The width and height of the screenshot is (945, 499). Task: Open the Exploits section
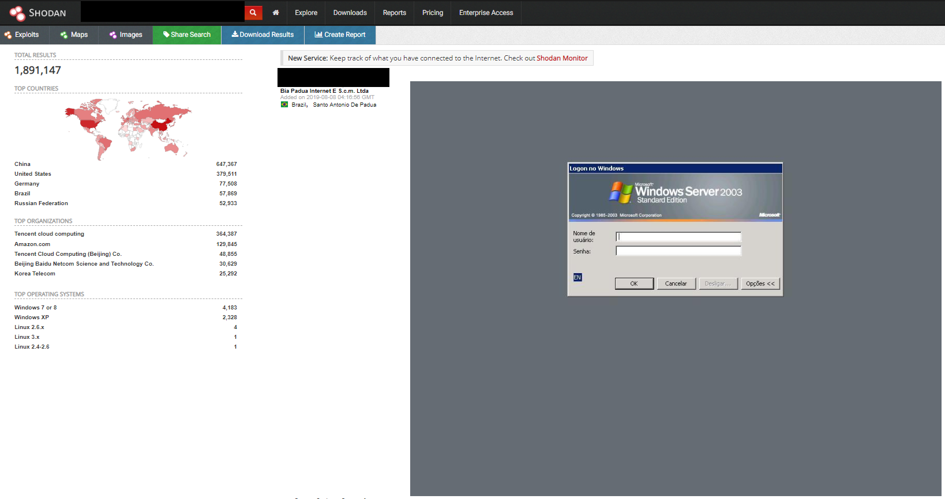pyautogui.click(x=21, y=35)
